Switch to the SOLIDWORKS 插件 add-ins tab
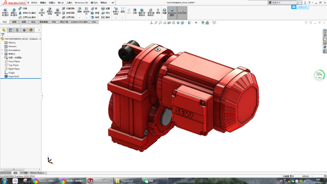This screenshot has height=184, width=327. pyautogui.click(x=79, y=22)
